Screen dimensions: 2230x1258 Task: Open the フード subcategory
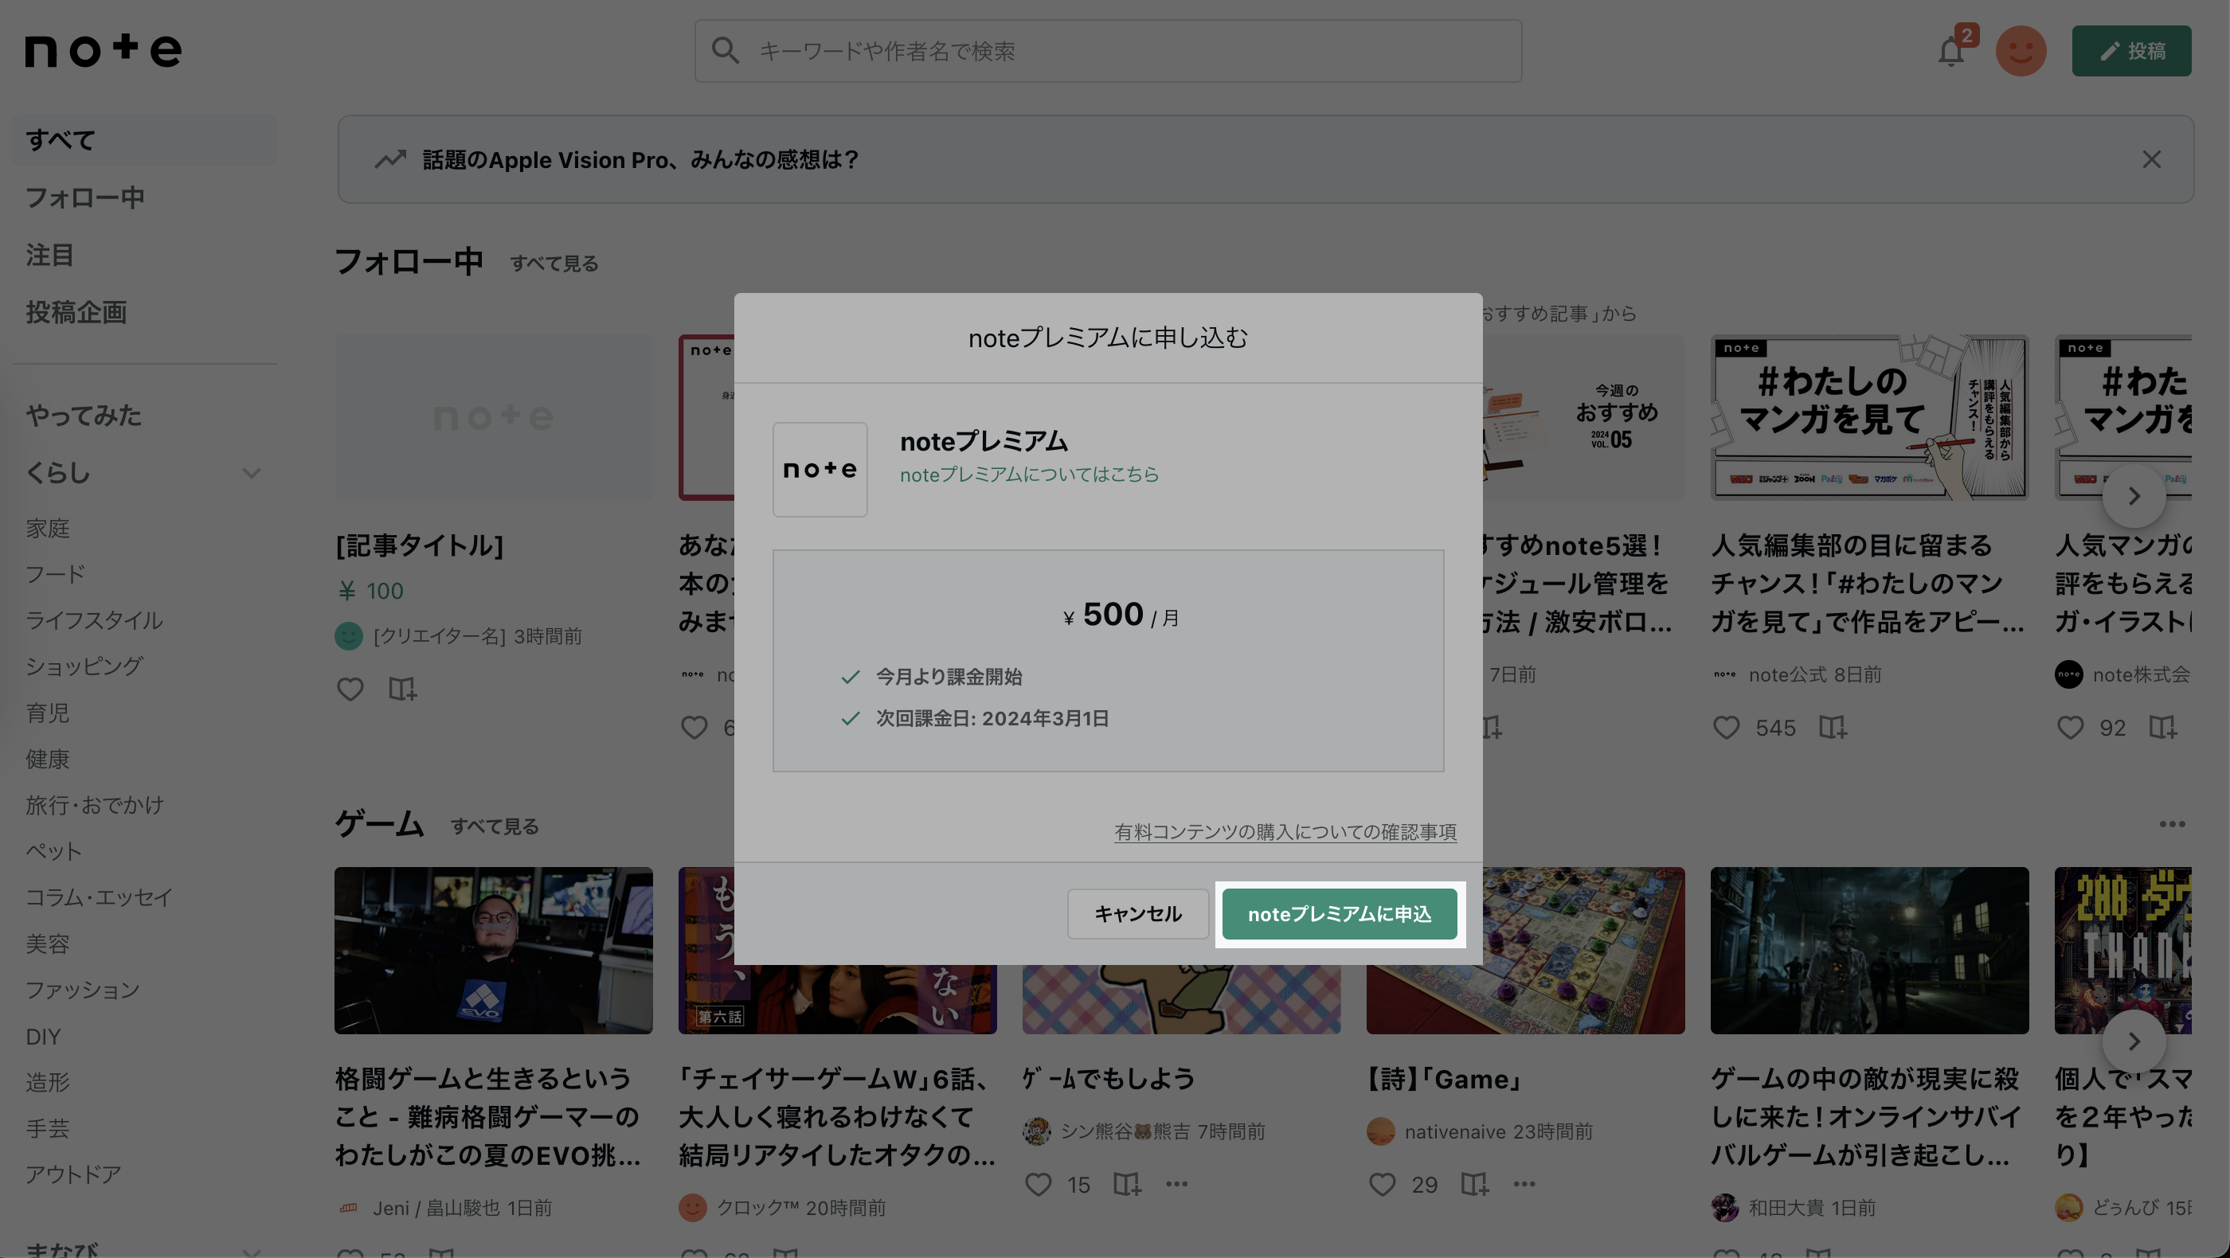tap(56, 573)
